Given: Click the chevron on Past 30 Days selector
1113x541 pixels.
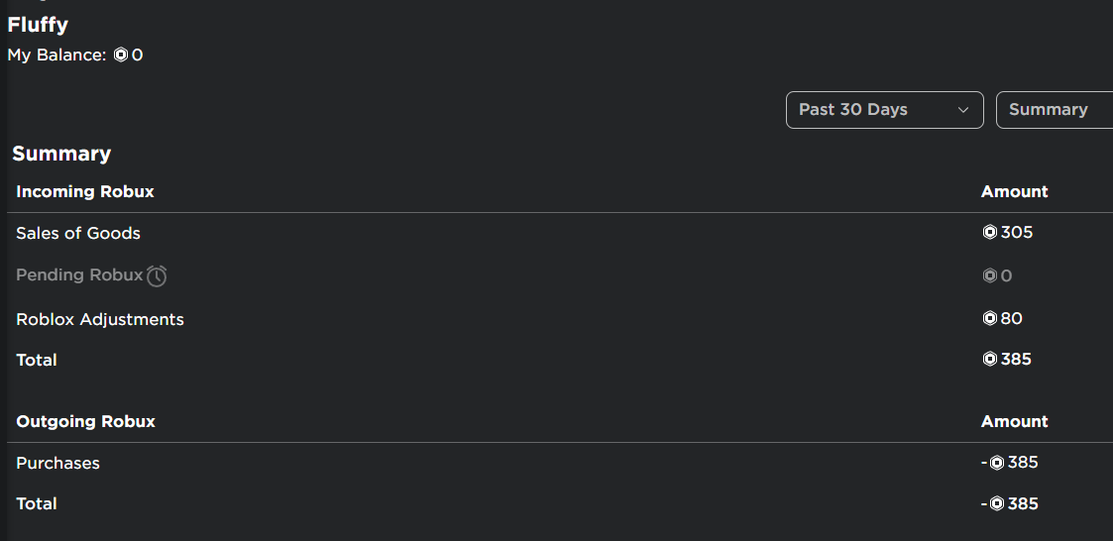Looking at the screenshot, I should 963,110.
